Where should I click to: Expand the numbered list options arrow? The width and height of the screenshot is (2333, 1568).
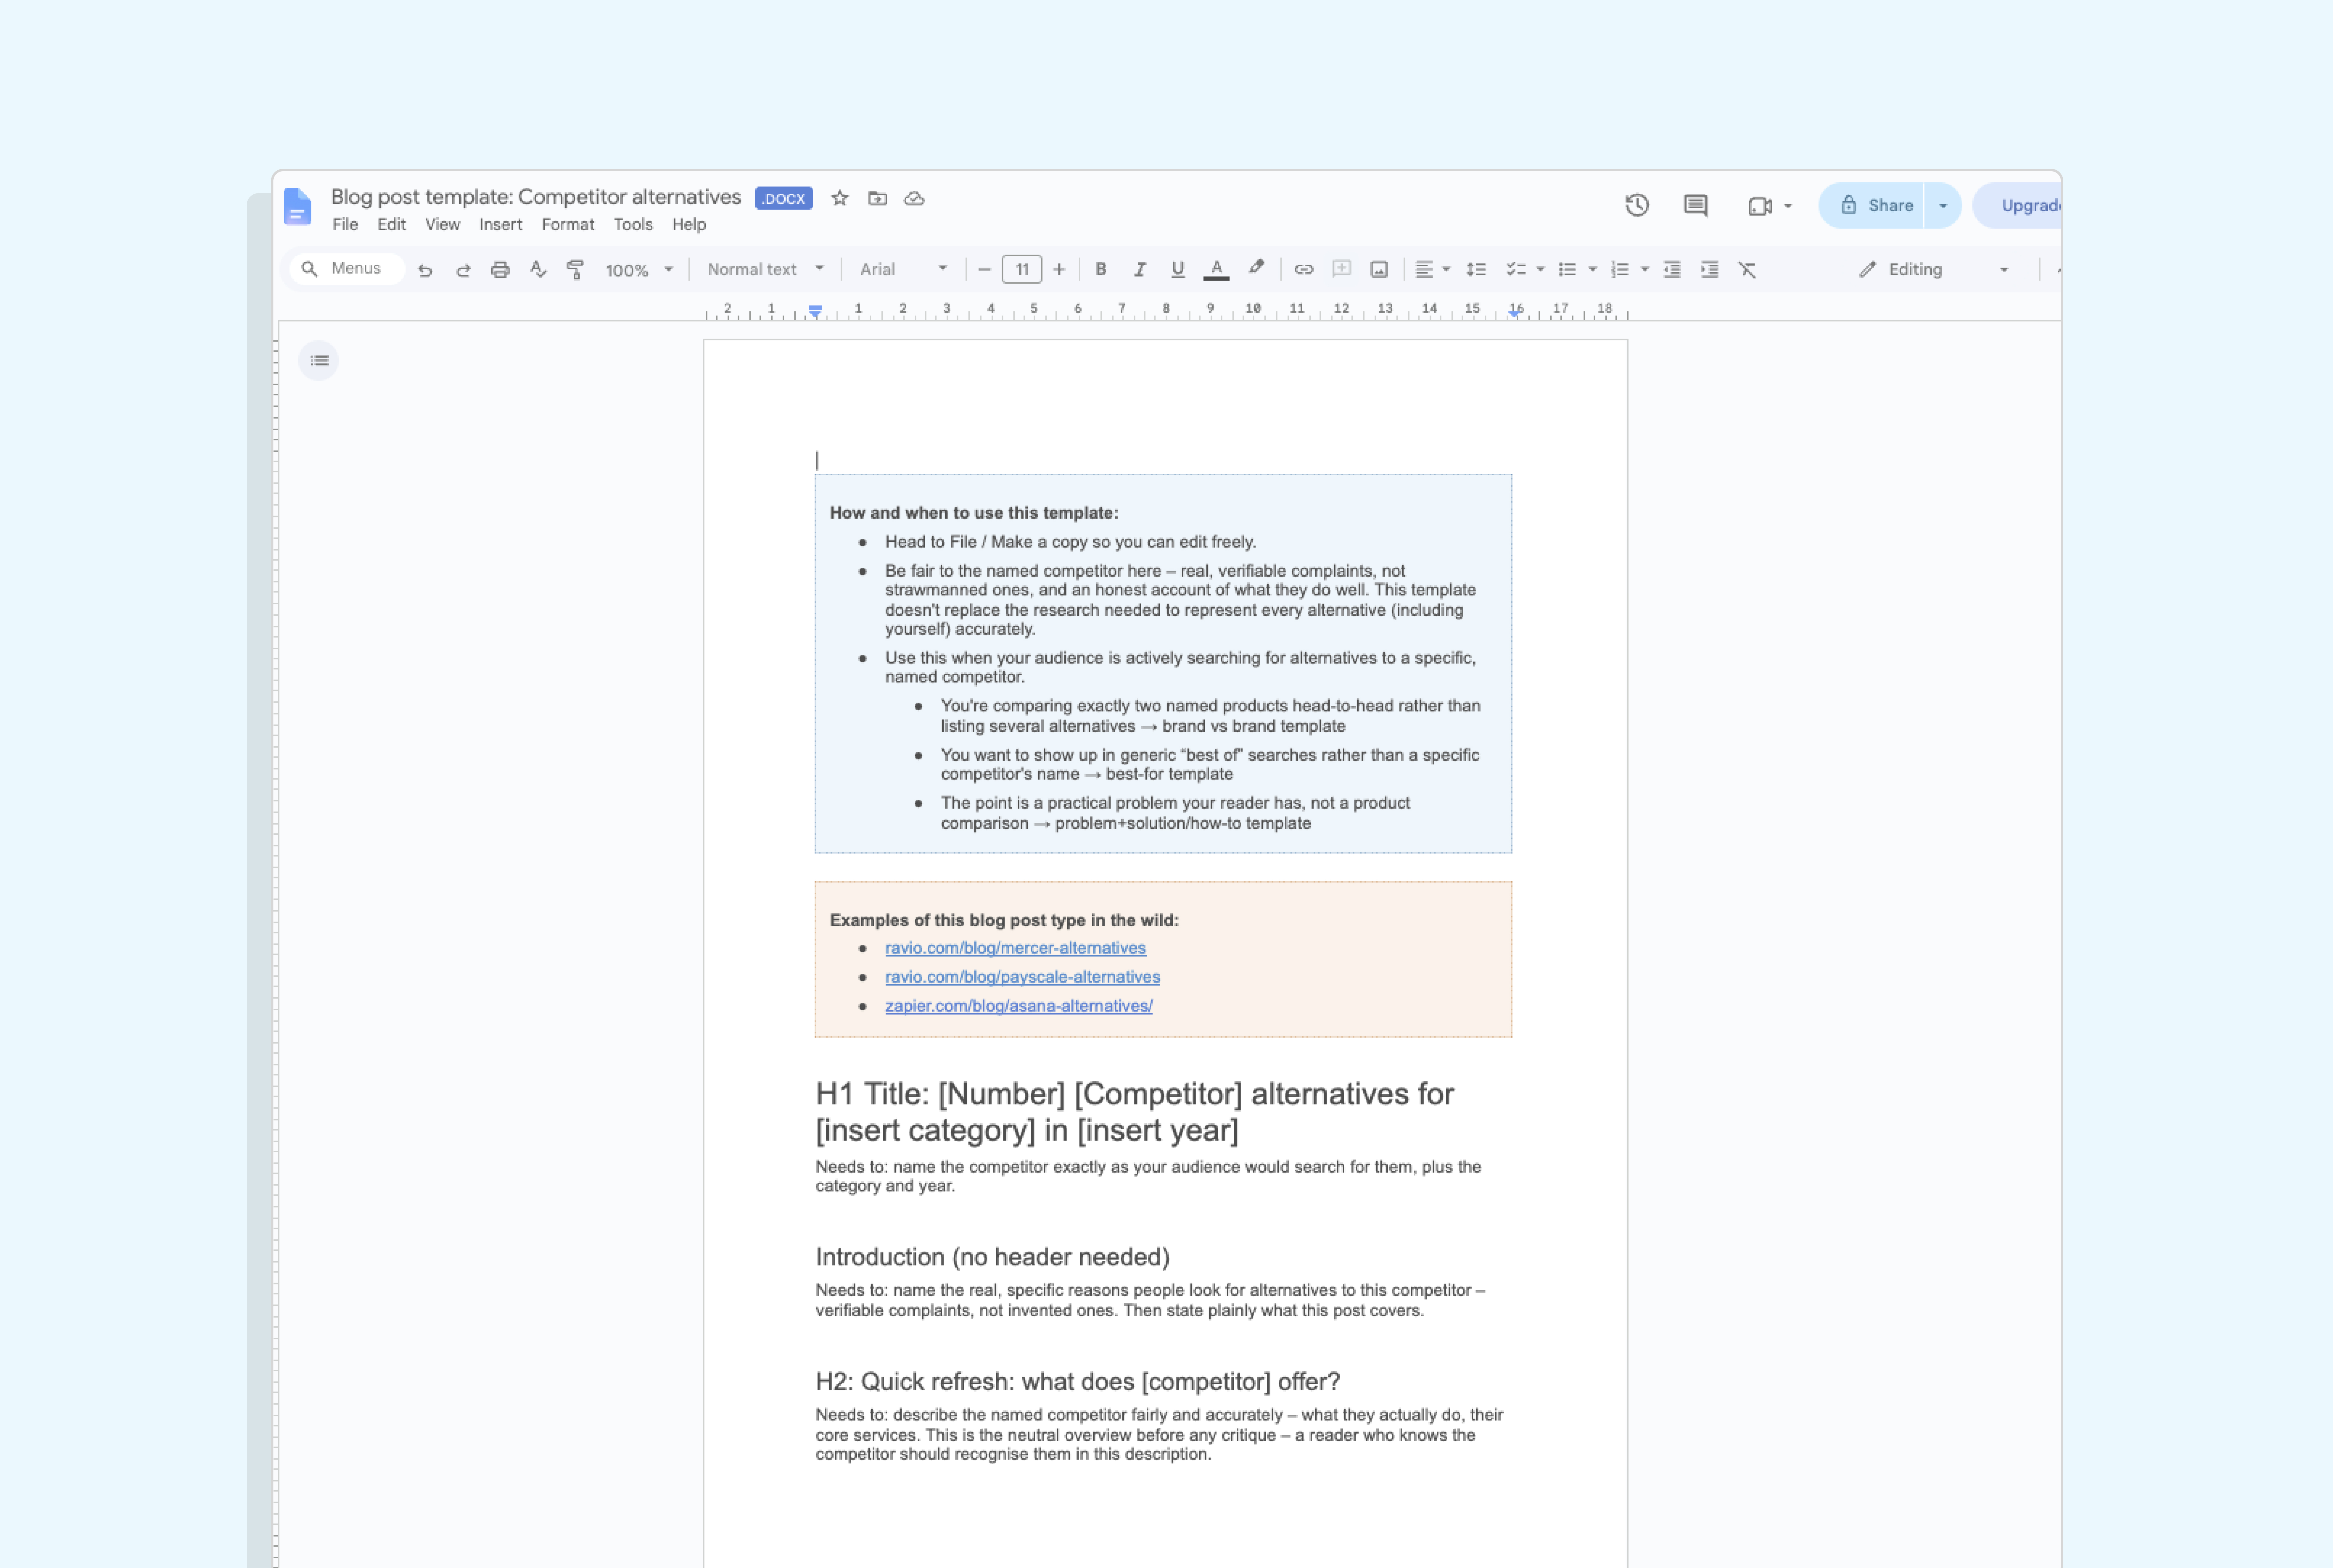click(x=1645, y=269)
